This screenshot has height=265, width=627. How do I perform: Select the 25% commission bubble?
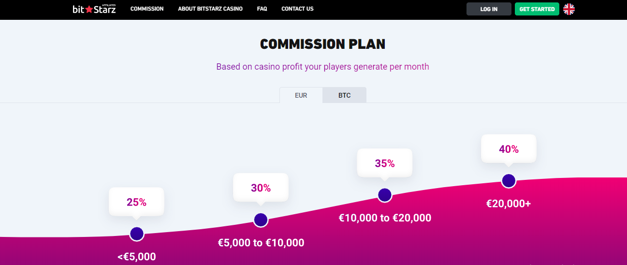(x=136, y=202)
